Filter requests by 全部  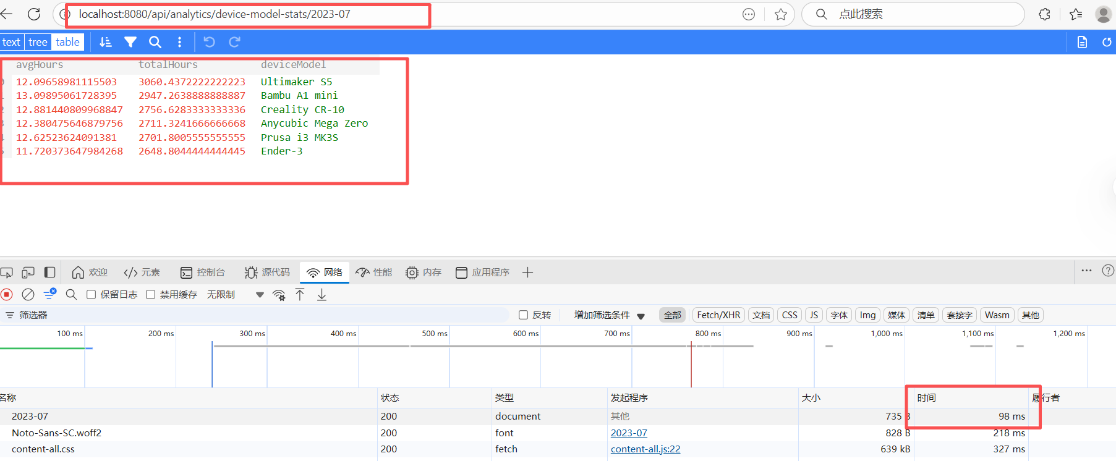(673, 315)
